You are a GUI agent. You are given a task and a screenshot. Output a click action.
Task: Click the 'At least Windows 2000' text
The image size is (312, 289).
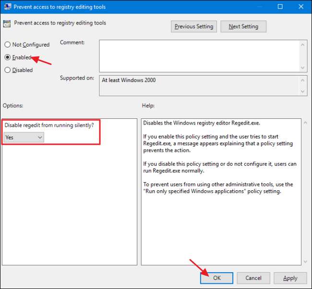click(x=129, y=80)
